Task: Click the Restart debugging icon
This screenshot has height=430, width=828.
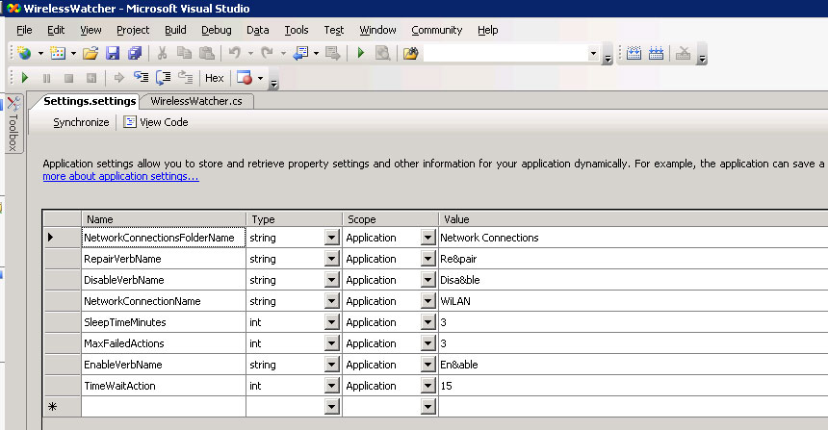Action: click(x=91, y=78)
